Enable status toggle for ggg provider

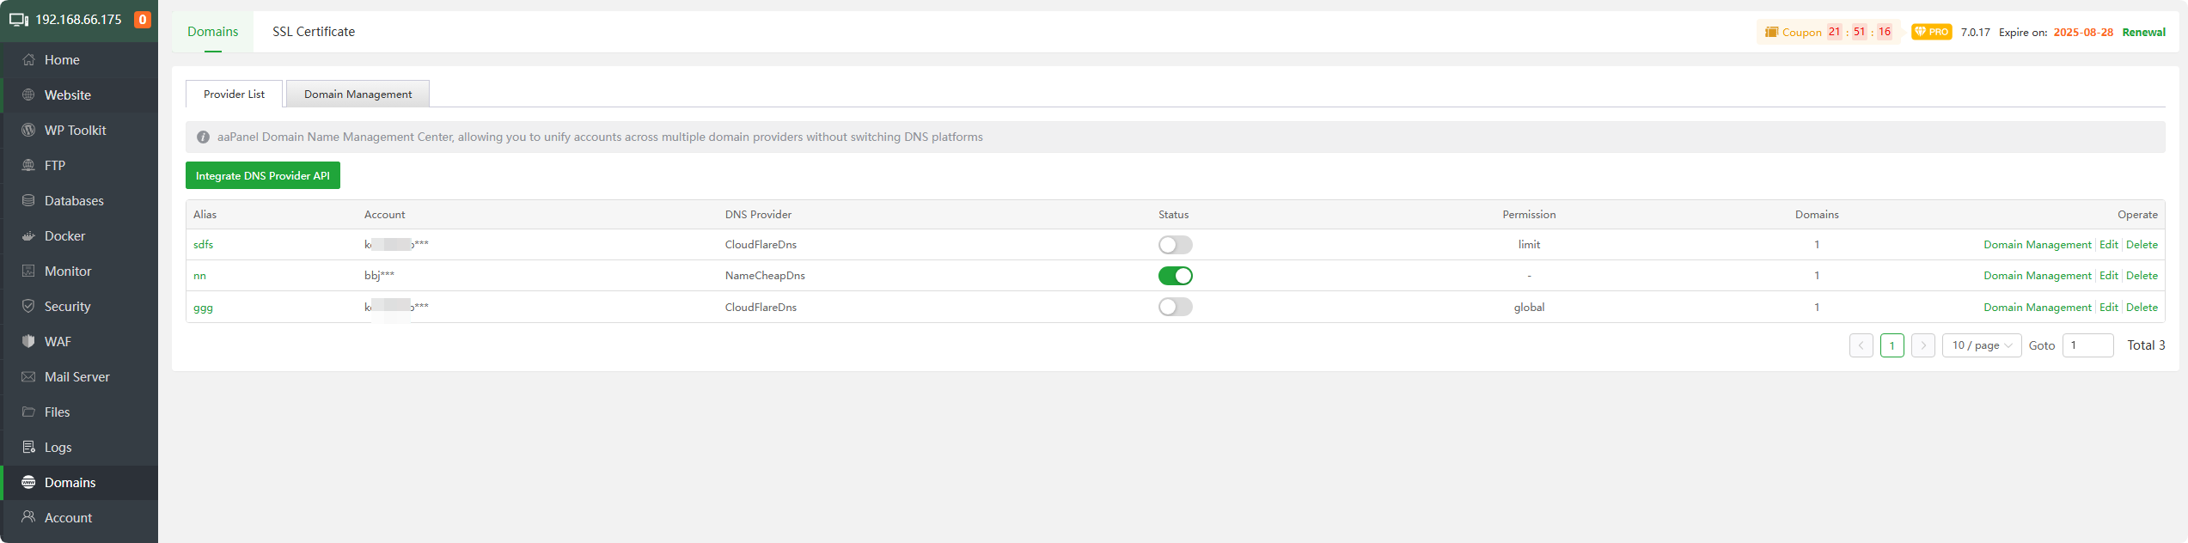coord(1175,307)
